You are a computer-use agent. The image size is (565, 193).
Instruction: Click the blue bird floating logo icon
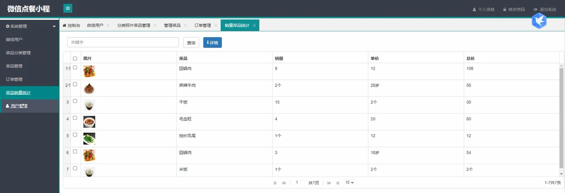click(539, 21)
